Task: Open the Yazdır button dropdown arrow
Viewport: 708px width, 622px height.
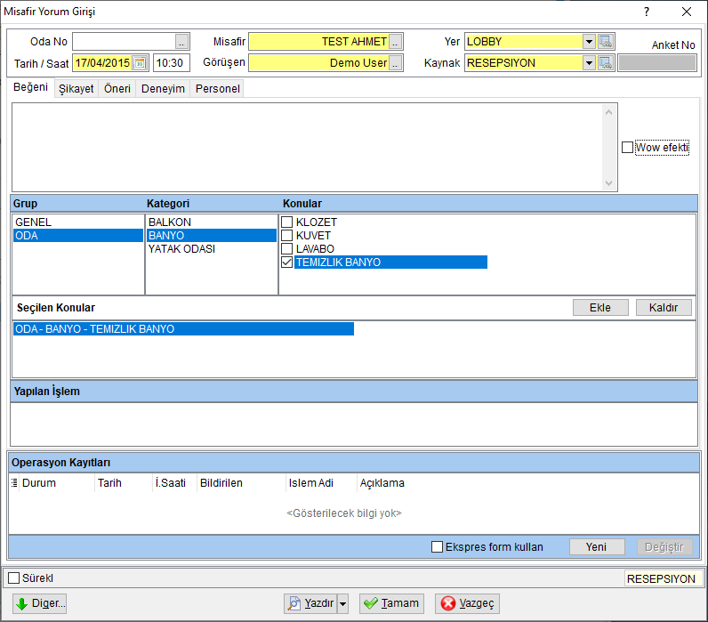Action: click(x=343, y=603)
